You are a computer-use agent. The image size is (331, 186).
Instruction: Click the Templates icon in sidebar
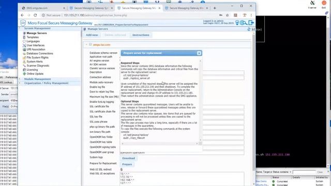click(x=24, y=37)
